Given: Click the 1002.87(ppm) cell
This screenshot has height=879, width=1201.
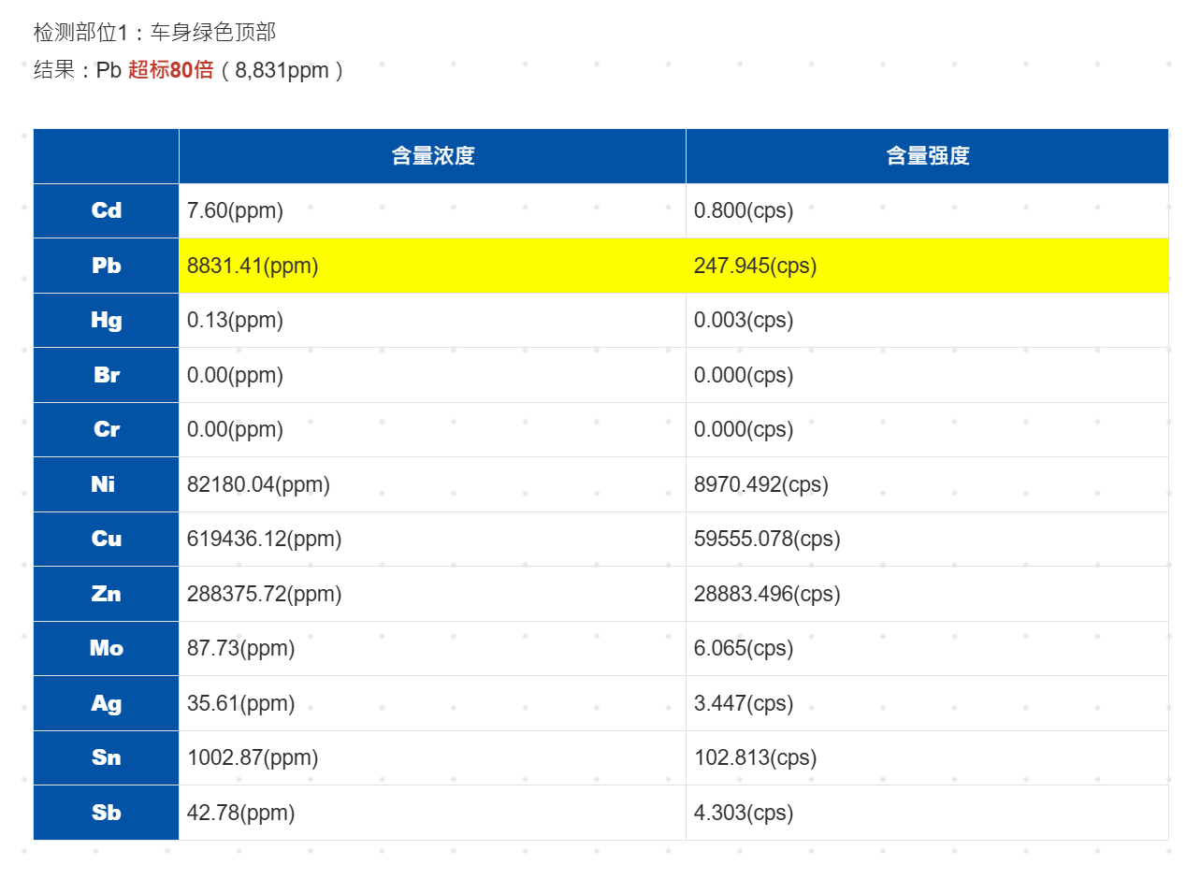Looking at the screenshot, I should point(432,757).
